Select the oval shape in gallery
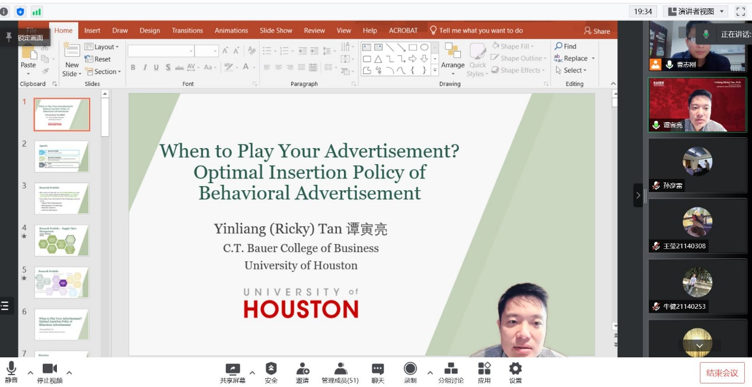Screen dimensions: 752x387 (x=425, y=47)
